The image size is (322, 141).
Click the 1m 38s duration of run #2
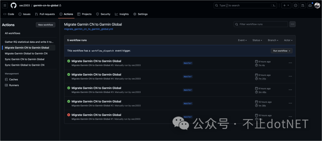[262, 106]
